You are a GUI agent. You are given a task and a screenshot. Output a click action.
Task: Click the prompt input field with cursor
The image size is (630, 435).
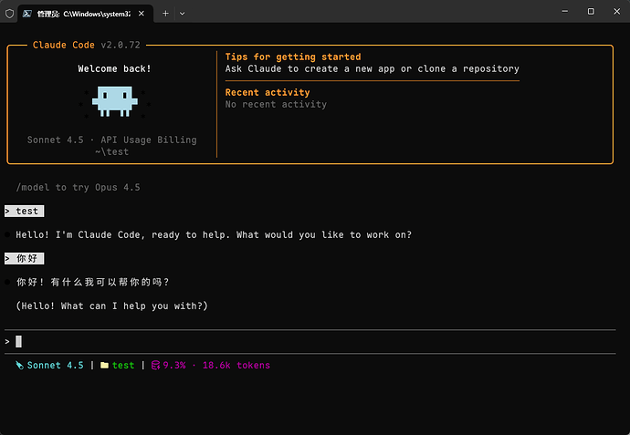[310, 341]
